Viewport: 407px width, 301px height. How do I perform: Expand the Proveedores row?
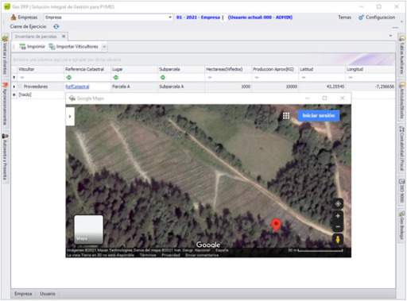click(14, 87)
